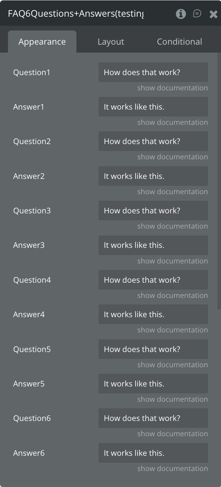Show documentation for Answer2
The image size is (221, 487).
click(x=172, y=192)
